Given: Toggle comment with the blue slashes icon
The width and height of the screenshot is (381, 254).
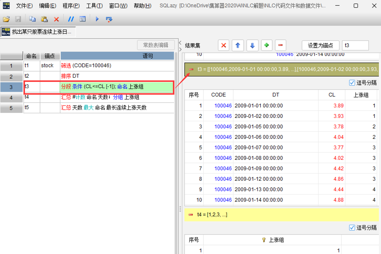Looking at the screenshot, I should coord(71,19).
